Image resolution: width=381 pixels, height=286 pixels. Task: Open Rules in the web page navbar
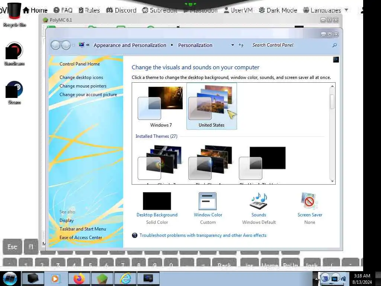point(89,10)
